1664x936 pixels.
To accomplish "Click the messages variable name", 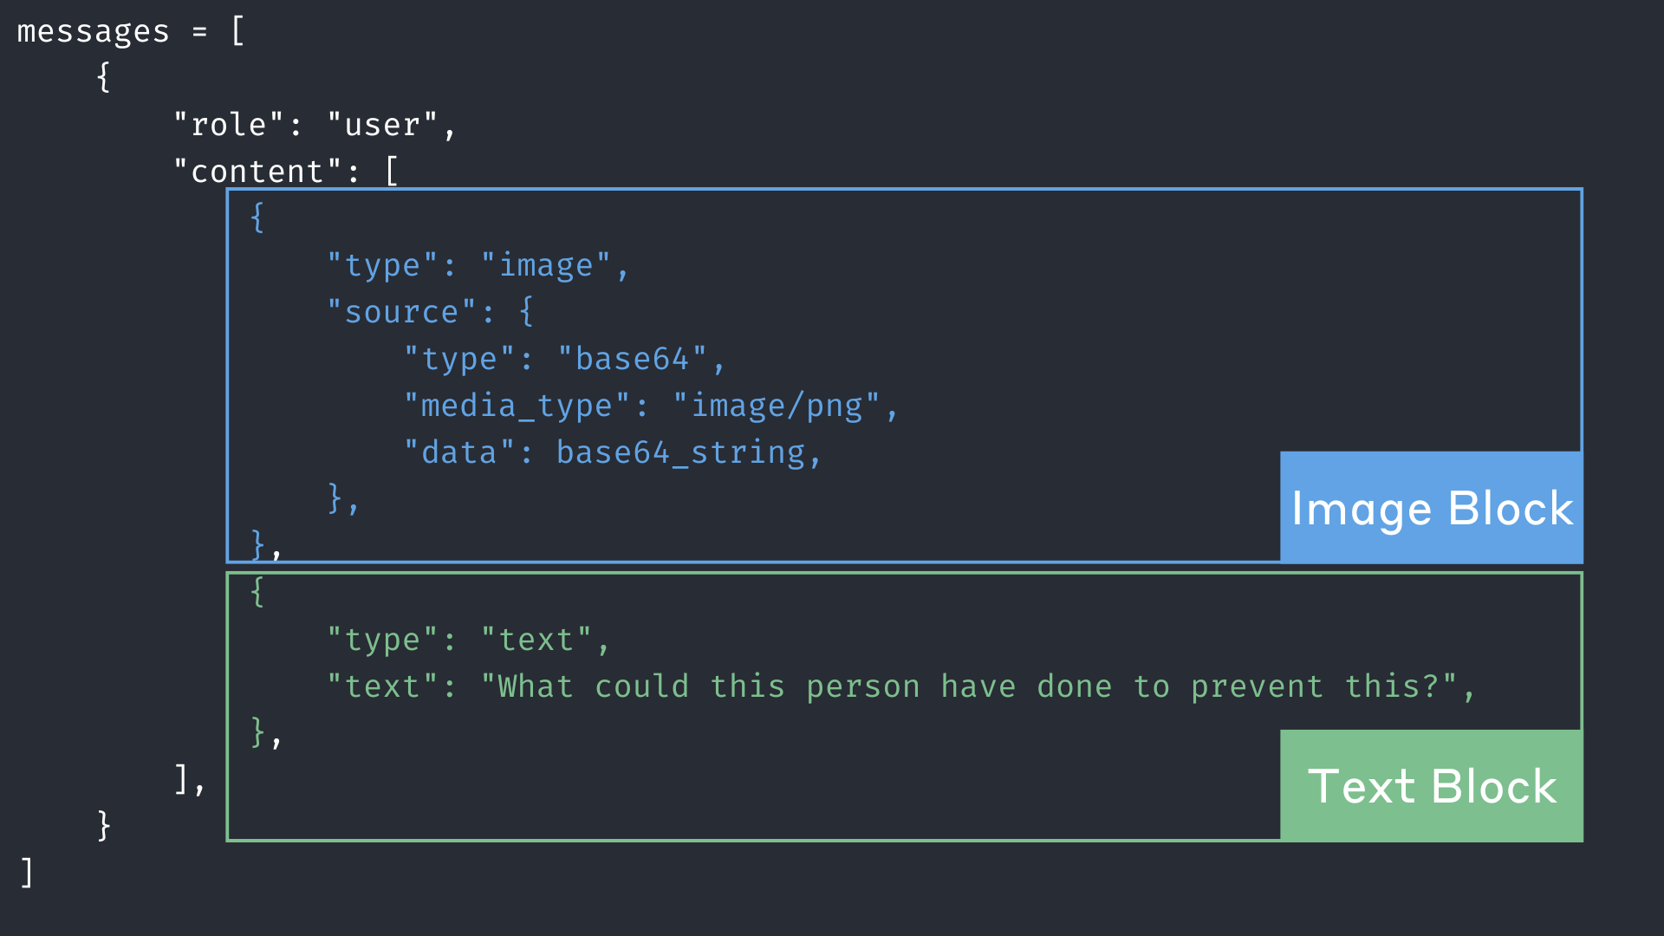I will (x=94, y=32).
